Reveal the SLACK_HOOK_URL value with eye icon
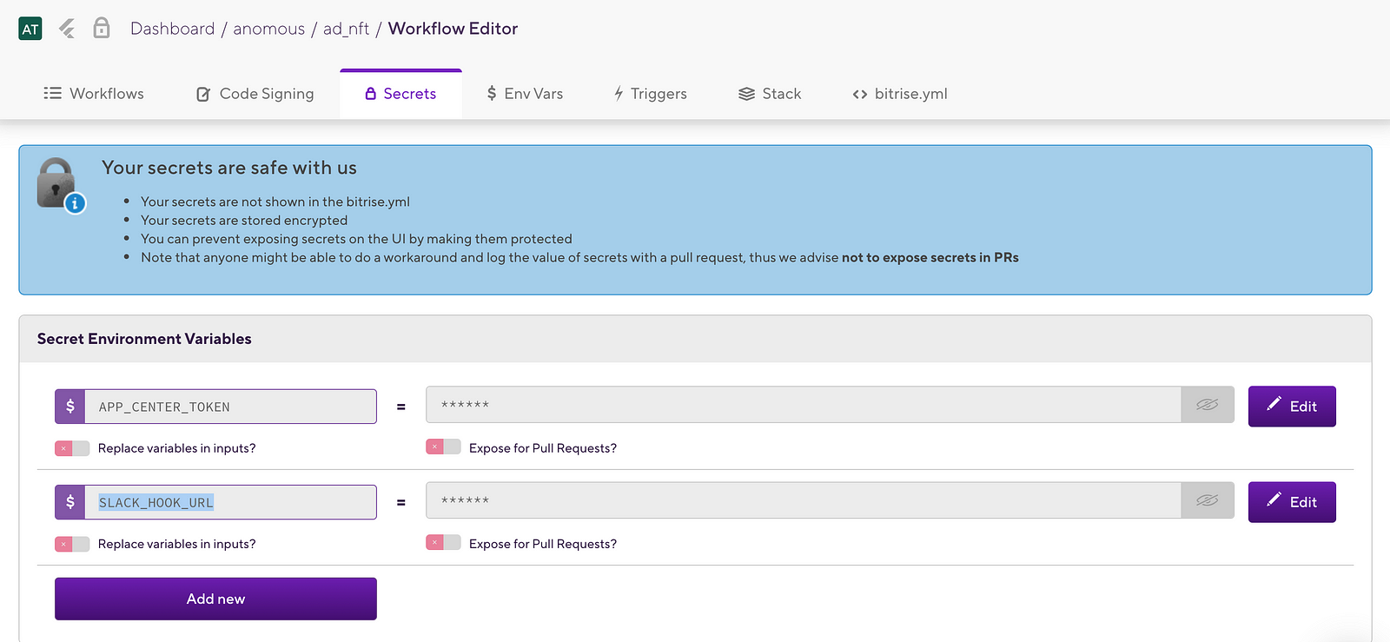This screenshot has width=1390, height=642. 1208,500
